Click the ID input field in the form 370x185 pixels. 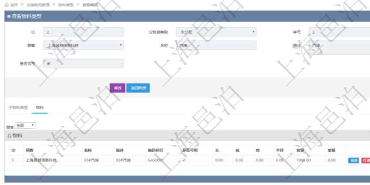[83, 32]
